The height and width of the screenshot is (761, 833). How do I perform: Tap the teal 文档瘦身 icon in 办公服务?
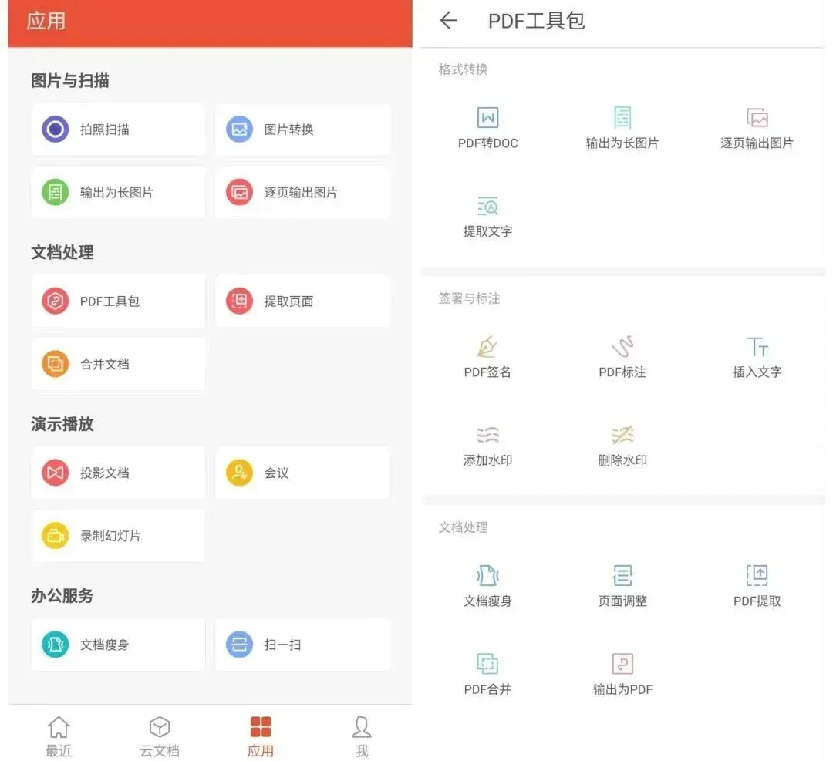coord(56,644)
